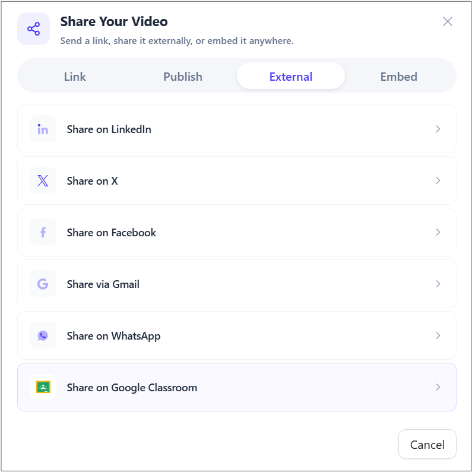Click the LinkedIn logo icon
472x472 pixels.
tap(43, 129)
